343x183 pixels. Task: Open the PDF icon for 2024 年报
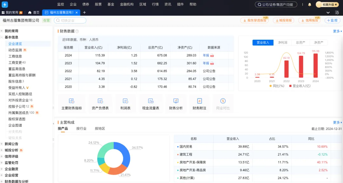[x=212, y=55]
